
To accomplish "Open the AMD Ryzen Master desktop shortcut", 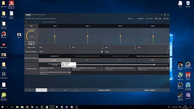I will [180, 66].
